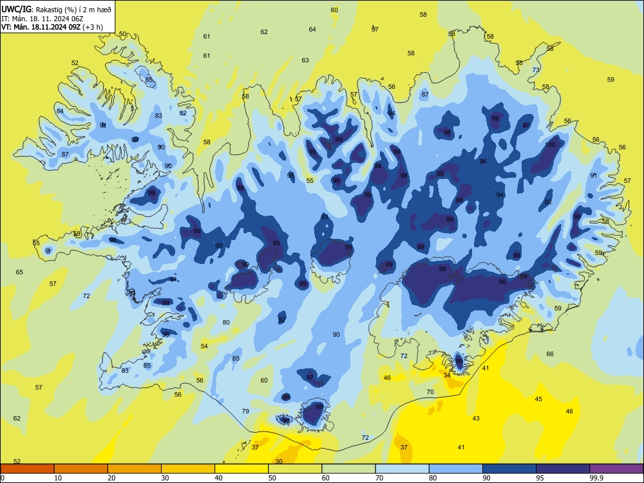
Task: Click the '64' humidity value on the map
Action: (312, 29)
